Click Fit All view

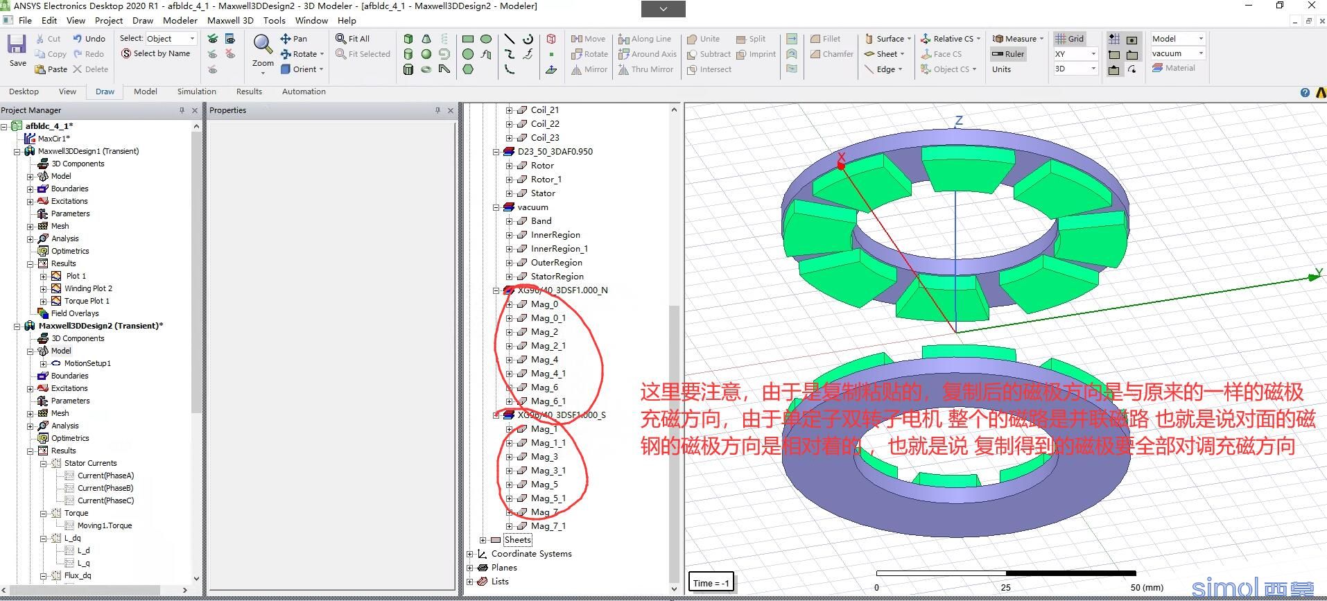click(x=352, y=39)
